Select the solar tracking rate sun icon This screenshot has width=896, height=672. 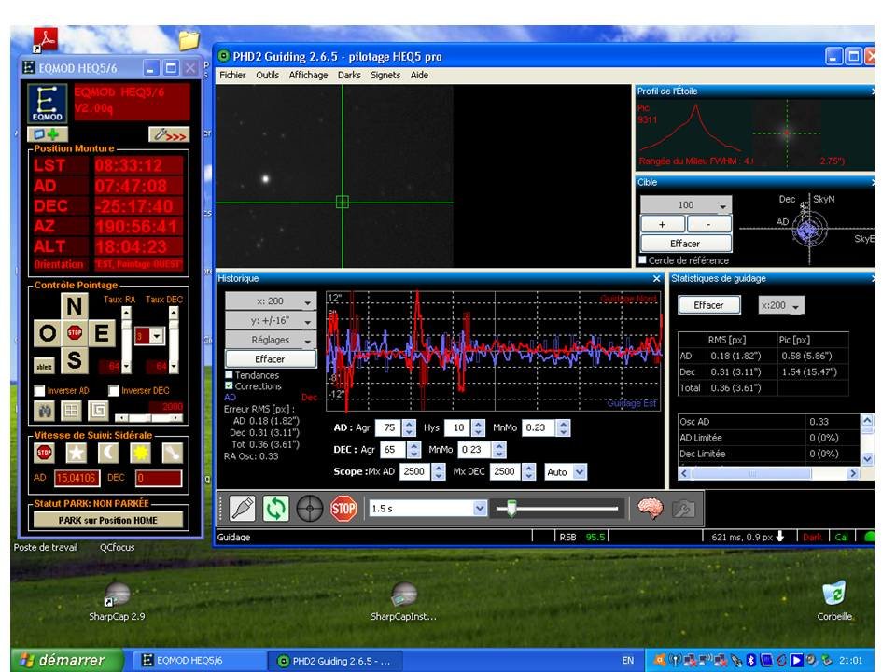(142, 453)
